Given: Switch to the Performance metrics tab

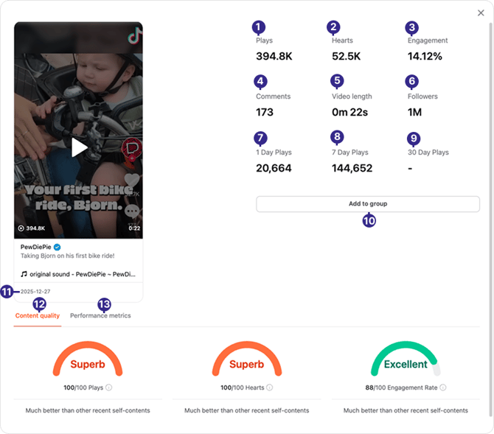Looking at the screenshot, I should [x=100, y=315].
